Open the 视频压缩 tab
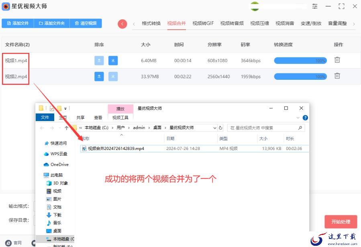Viewport: 361px width, 247px height. click(x=259, y=23)
